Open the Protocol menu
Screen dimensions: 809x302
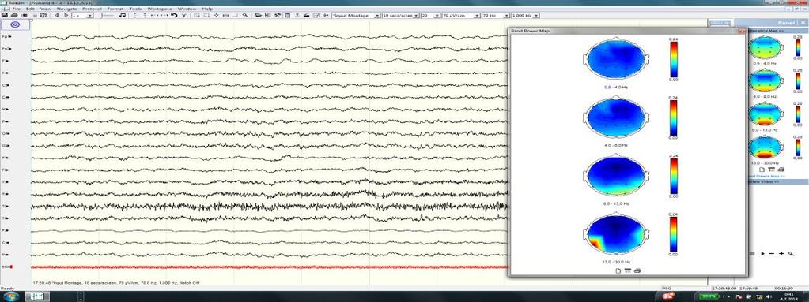pyautogui.click(x=93, y=9)
